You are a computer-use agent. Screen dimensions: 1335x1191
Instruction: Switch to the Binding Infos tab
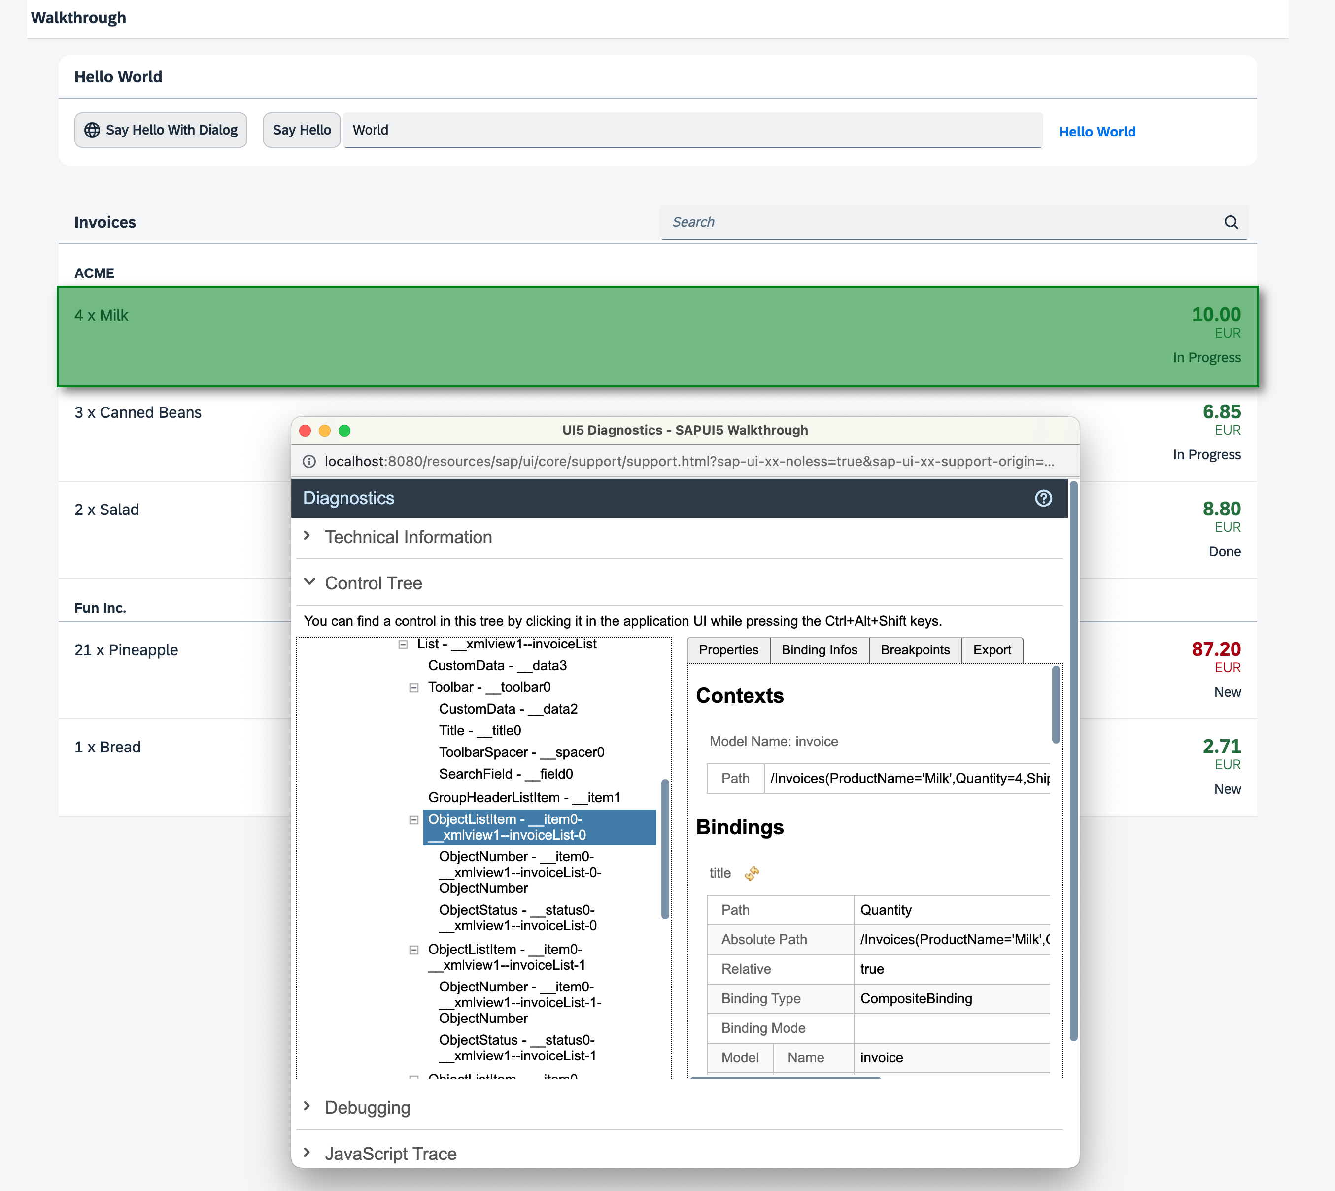(819, 650)
